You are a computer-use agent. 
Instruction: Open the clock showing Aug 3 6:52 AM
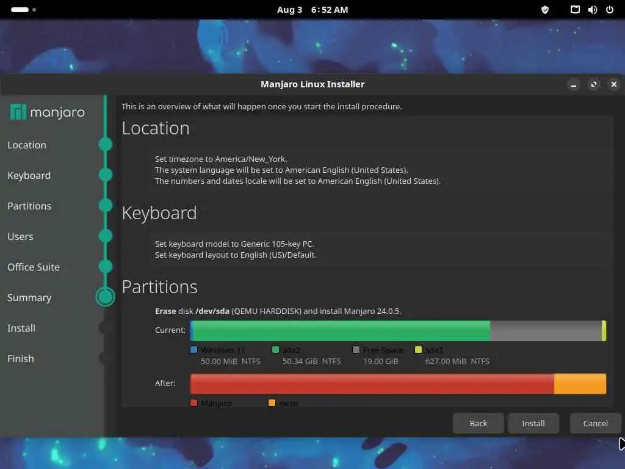pos(312,10)
